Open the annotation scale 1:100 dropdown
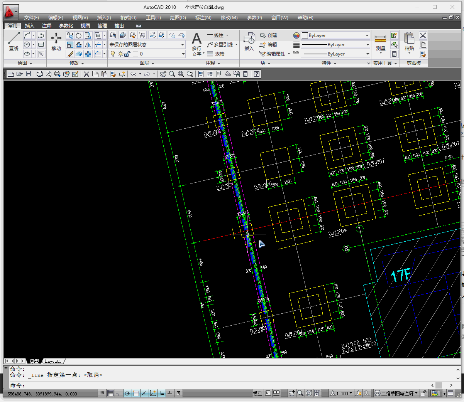The width and height of the screenshot is (464, 402). (x=342, y=394)
